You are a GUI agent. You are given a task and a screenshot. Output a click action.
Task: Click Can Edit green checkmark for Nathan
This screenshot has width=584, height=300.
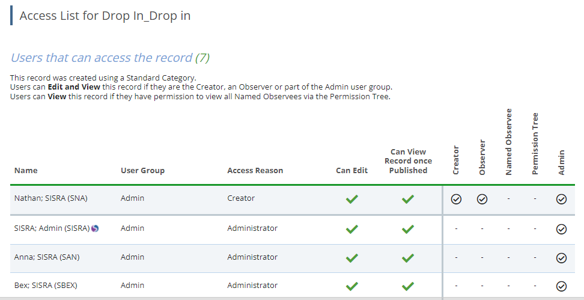click(x=352, y=199)
